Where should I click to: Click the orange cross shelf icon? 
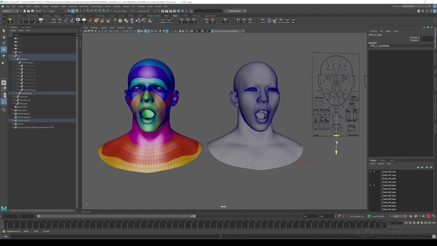click(90, 20)
